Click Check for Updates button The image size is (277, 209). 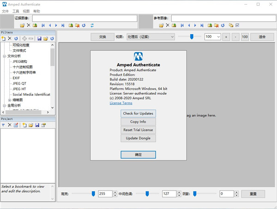[x=138, y=113]
